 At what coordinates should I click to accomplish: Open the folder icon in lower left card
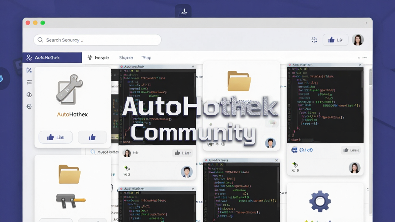(69, 174)
